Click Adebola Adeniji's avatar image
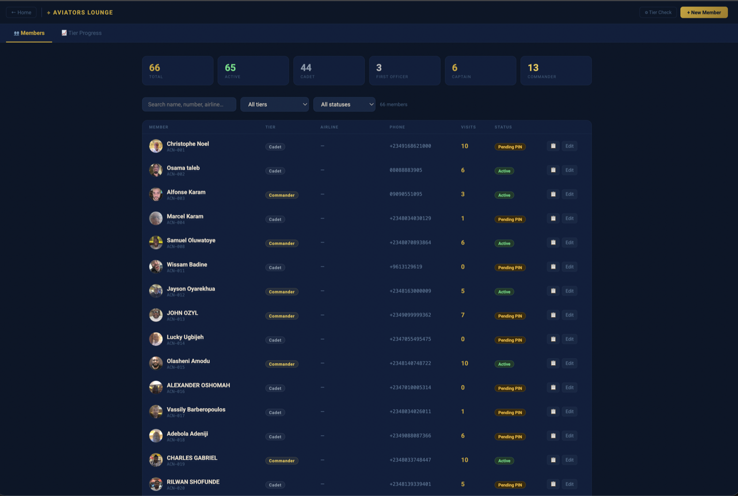Screen dimensions: 738x496 [x=156, y=436]
